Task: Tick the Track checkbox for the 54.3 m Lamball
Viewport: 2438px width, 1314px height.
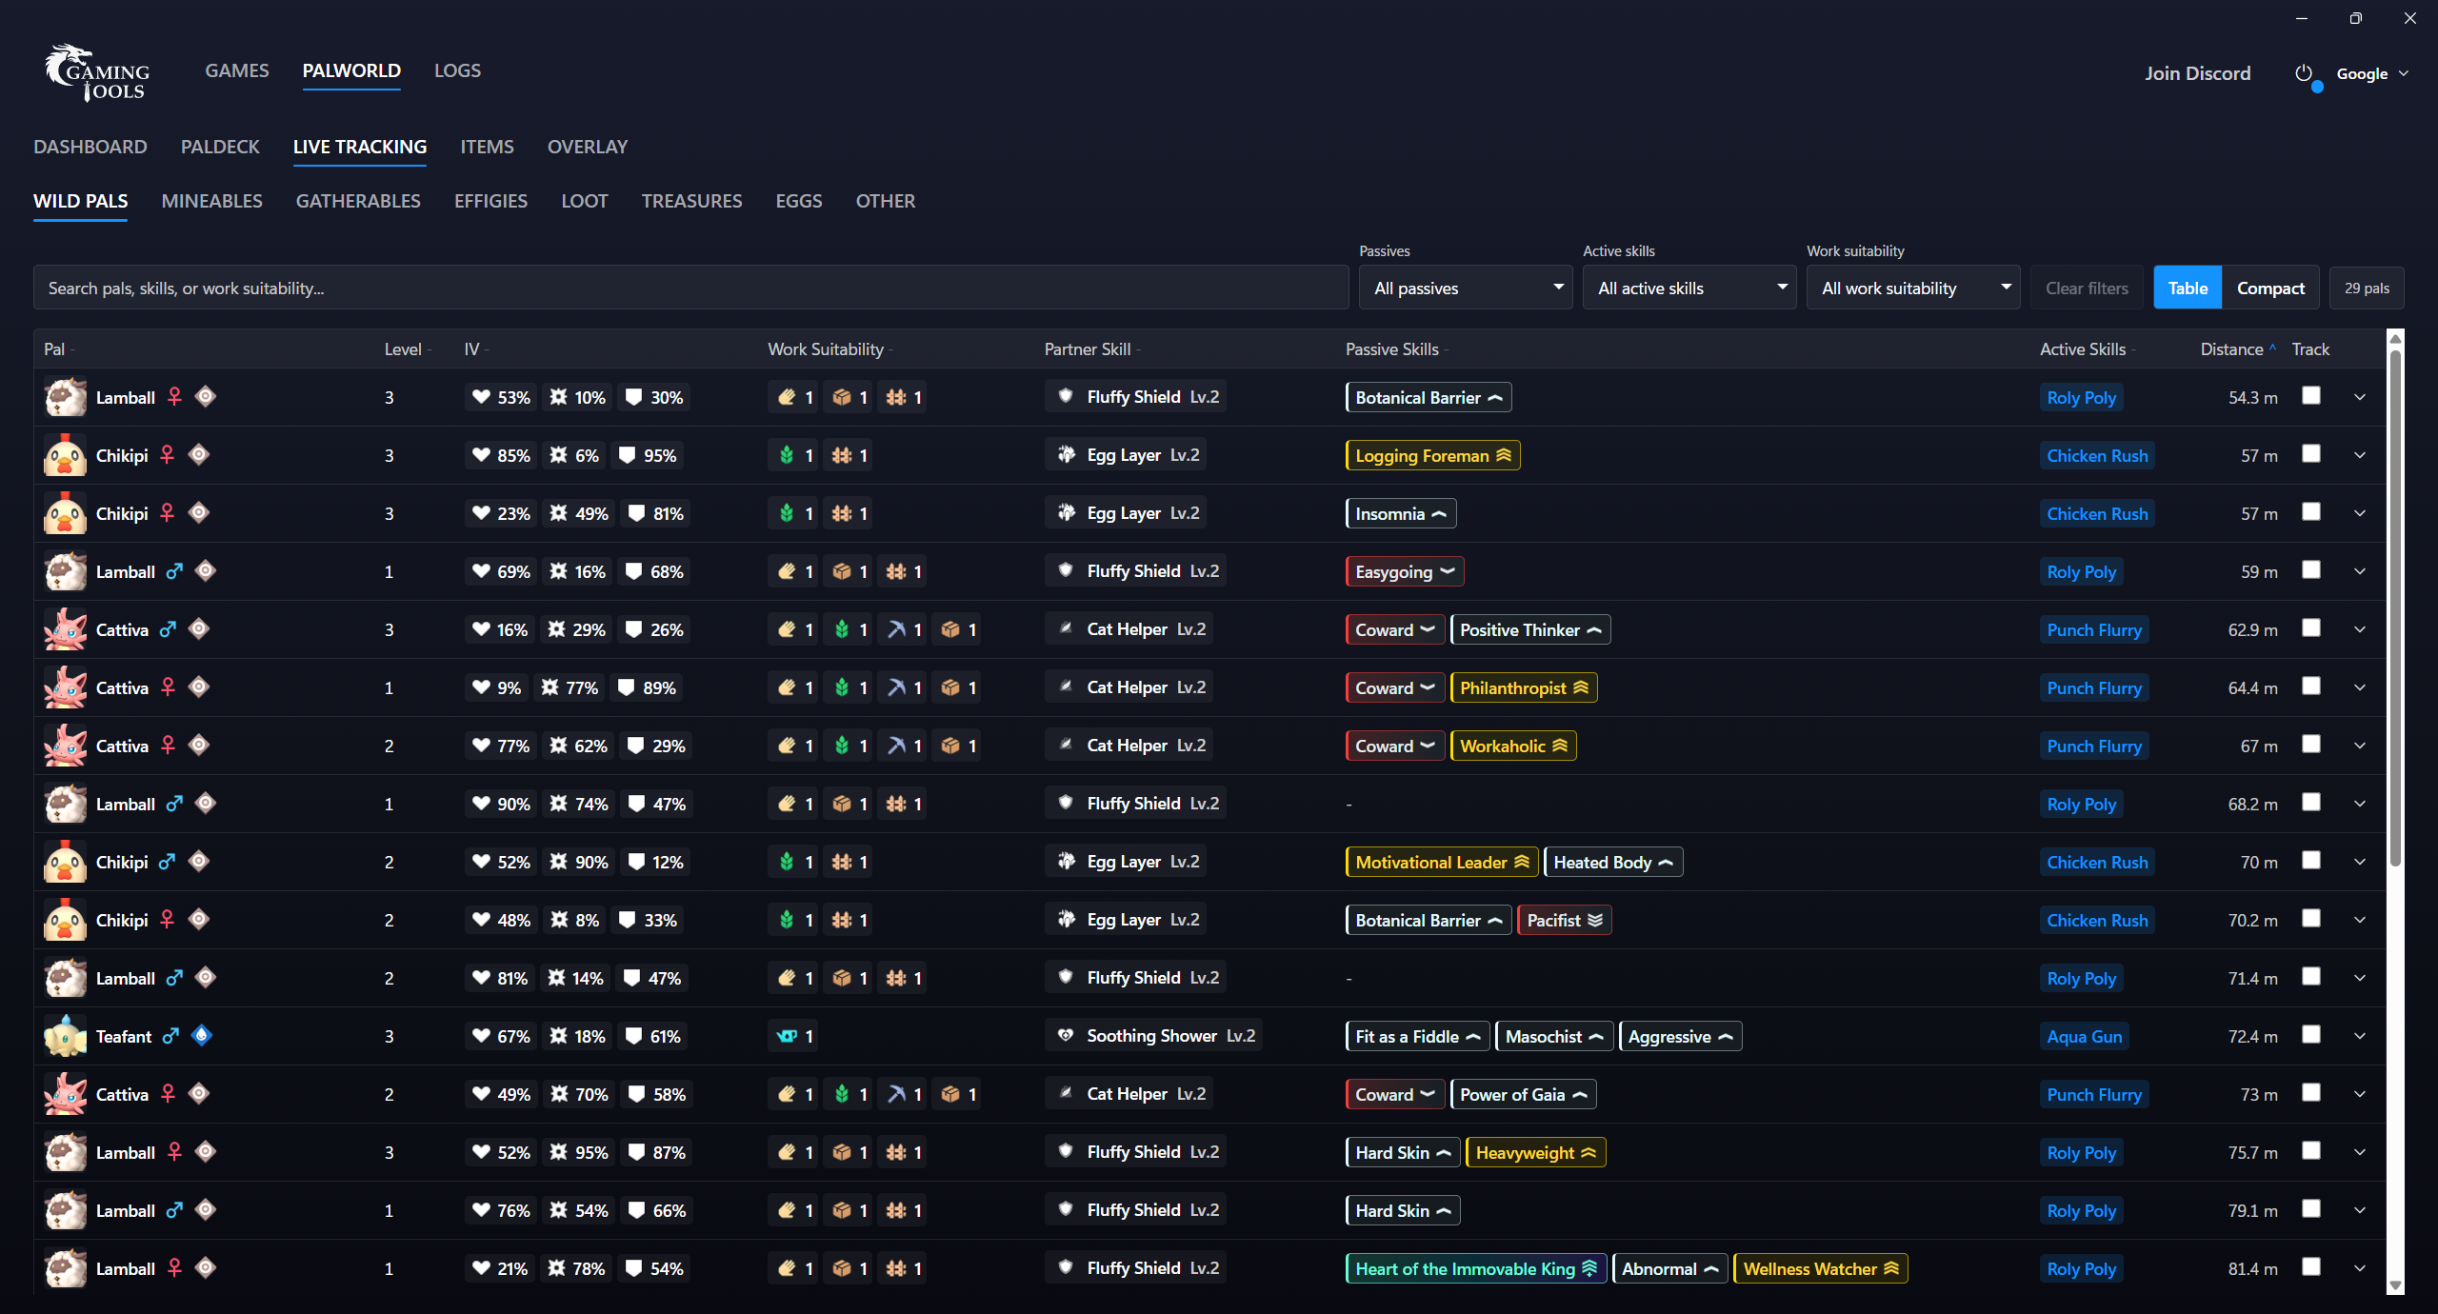Action: coord(2311,395)
